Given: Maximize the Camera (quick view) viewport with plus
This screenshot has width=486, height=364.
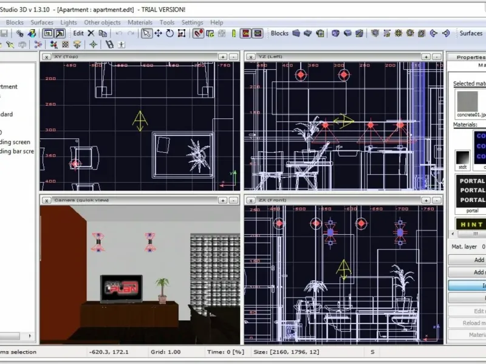Looking at the screenshot, I should pos(222,200).
